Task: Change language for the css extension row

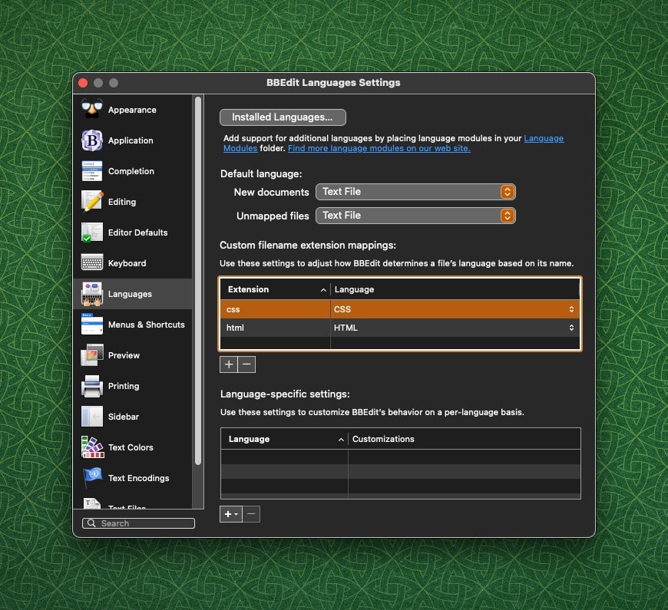Action: [455, 309]
